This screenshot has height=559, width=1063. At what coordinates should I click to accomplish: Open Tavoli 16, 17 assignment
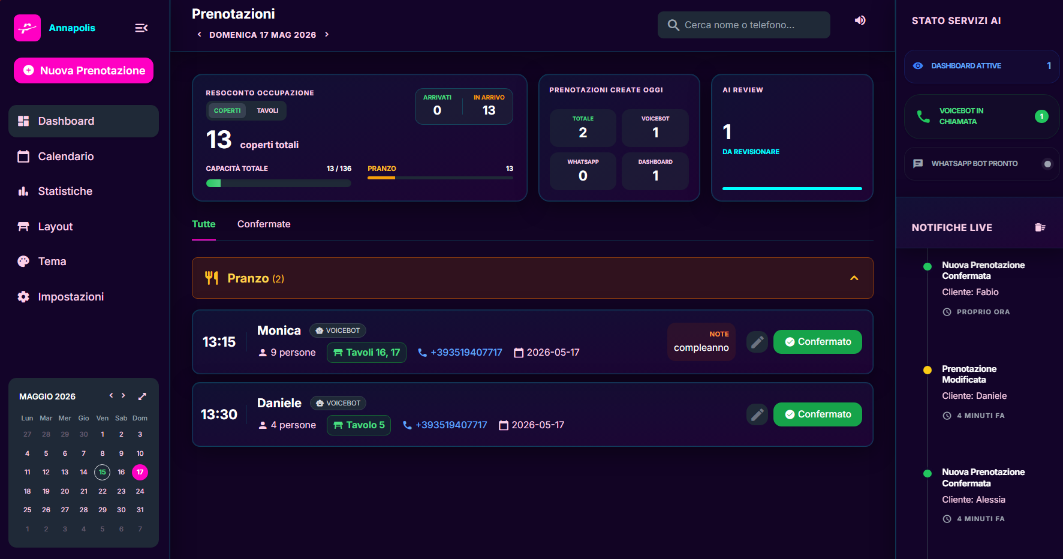366,353
